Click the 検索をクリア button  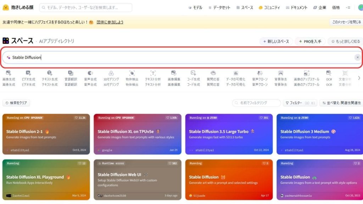16,103
